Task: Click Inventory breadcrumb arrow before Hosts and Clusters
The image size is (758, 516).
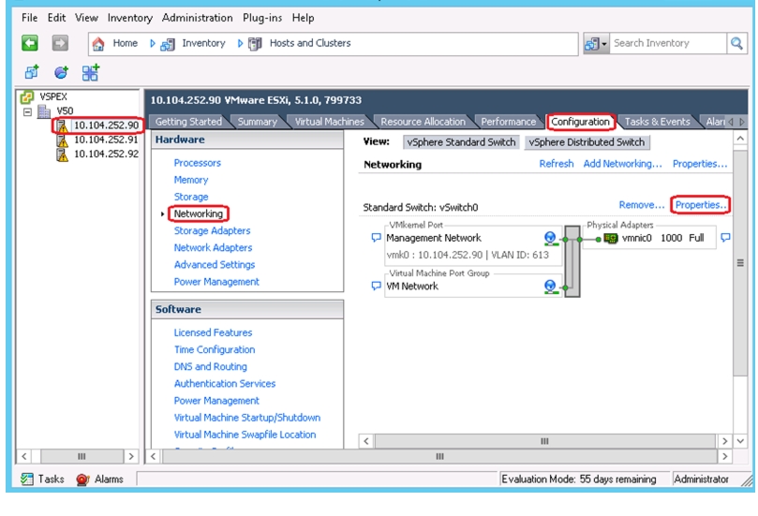Action: click(240, 43)
